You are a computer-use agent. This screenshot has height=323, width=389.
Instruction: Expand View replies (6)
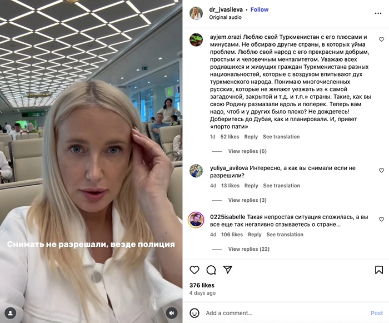[x=247, y=151]
